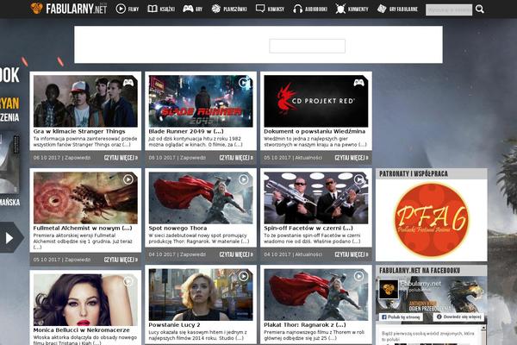Click play badge on Powstanie Lucy 2 card

(x=243, y=276)
